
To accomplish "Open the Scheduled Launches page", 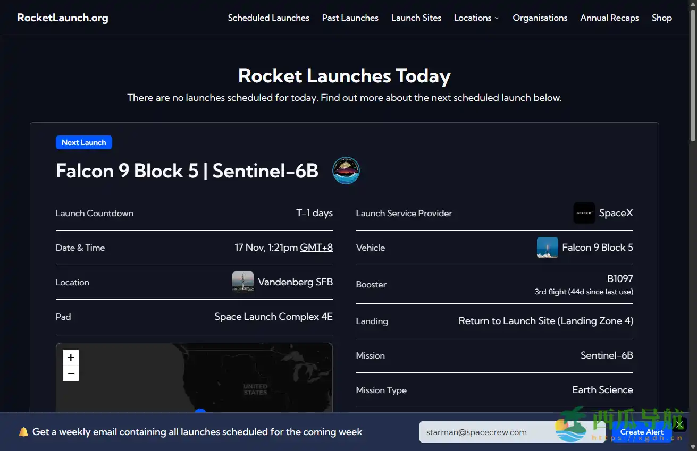I will tap(268, 18).
